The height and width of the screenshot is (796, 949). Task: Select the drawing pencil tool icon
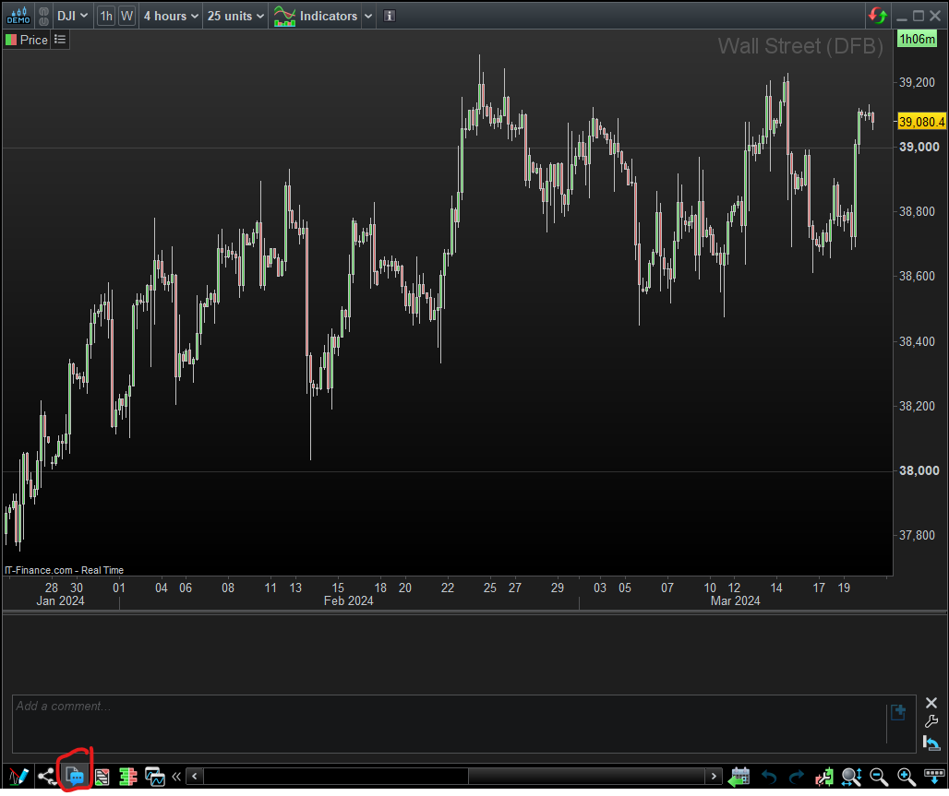(x=18, y=777)
